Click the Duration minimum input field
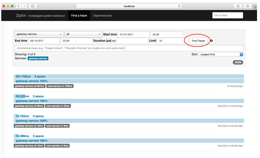The height and width of the screenshot is (158, 260). [132, 41]
